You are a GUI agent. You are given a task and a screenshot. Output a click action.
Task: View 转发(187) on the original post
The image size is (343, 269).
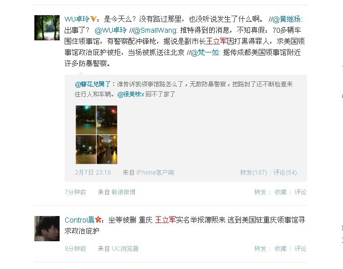[254, 173]
